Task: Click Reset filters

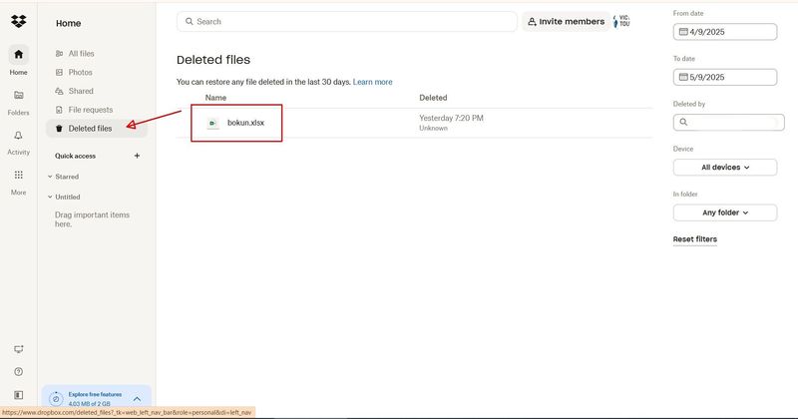Action: click(694, 239)
